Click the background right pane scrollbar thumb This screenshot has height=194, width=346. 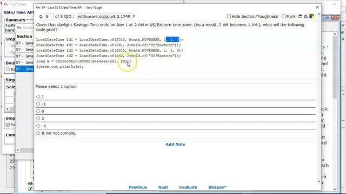click(x=335, y=67)
